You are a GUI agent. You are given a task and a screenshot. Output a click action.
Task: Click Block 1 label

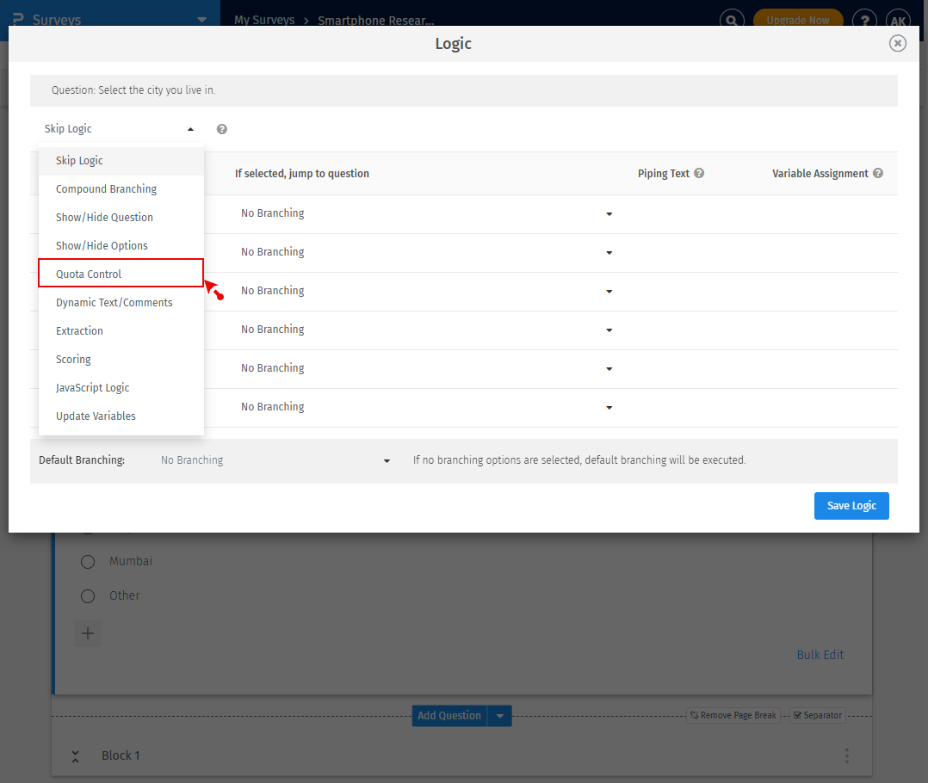121,755
